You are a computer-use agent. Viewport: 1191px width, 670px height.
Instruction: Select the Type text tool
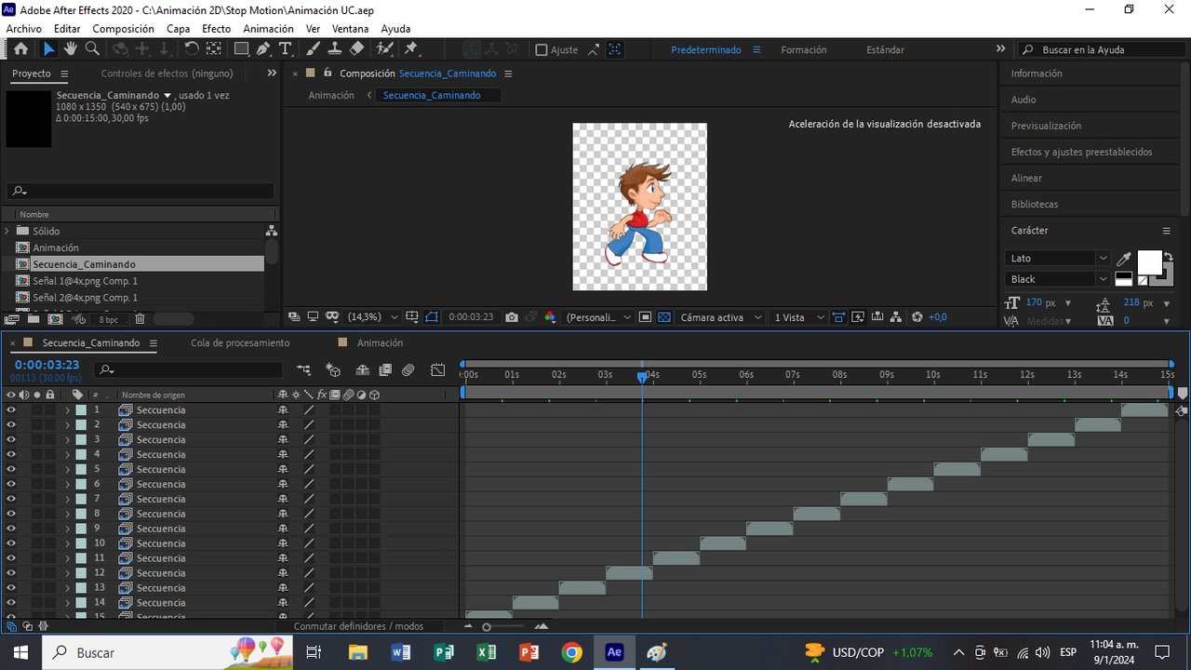tap(285, 49)
